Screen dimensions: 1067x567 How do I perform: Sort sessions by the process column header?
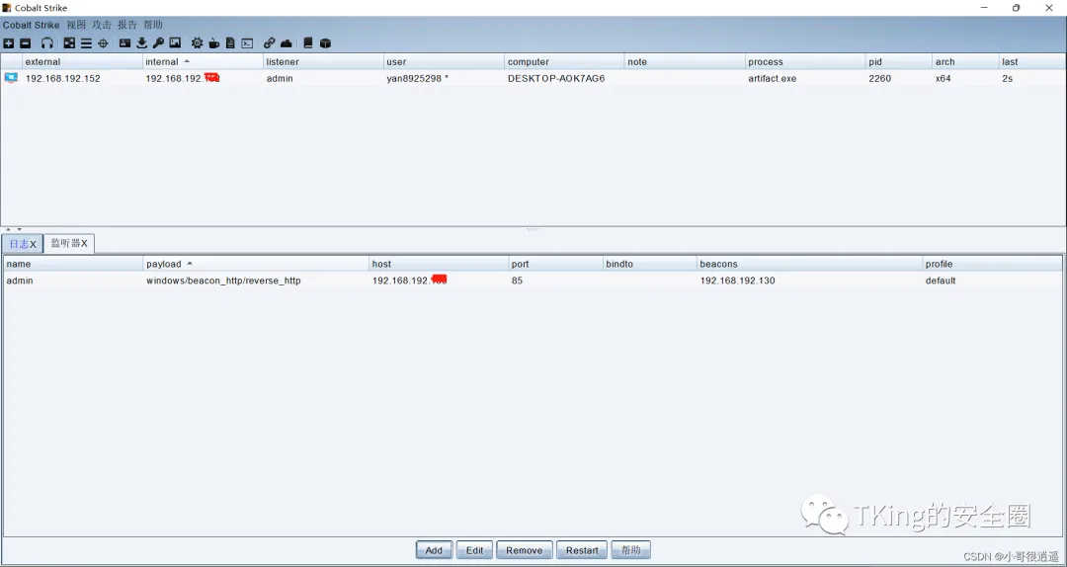pyautogui.click(x=806, y=62)
